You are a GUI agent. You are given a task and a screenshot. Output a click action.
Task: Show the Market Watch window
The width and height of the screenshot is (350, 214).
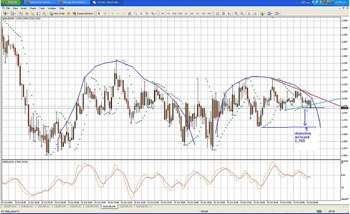[21, 13]
